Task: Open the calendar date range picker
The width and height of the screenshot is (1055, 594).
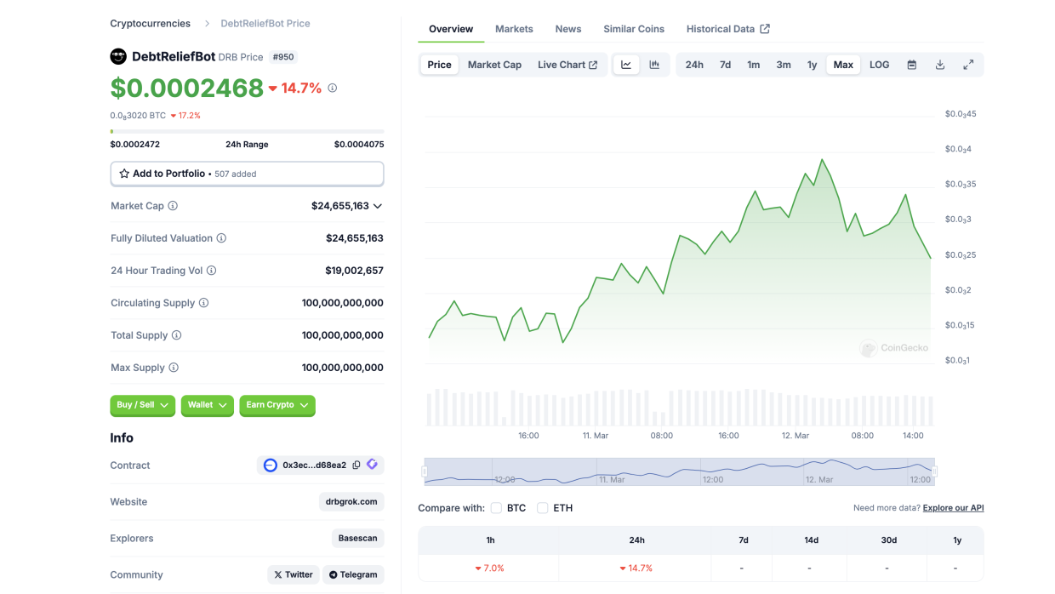Action: coord(911,65)
